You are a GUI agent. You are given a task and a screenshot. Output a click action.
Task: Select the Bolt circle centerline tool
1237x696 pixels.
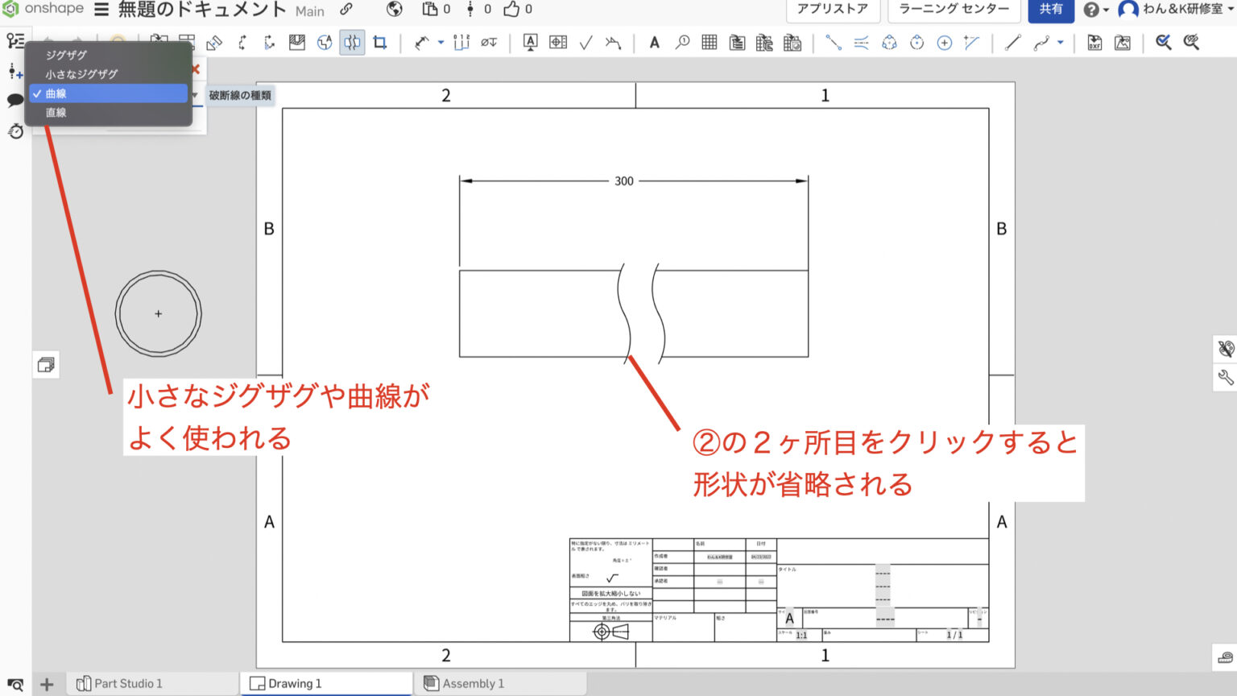coord(889,43)
